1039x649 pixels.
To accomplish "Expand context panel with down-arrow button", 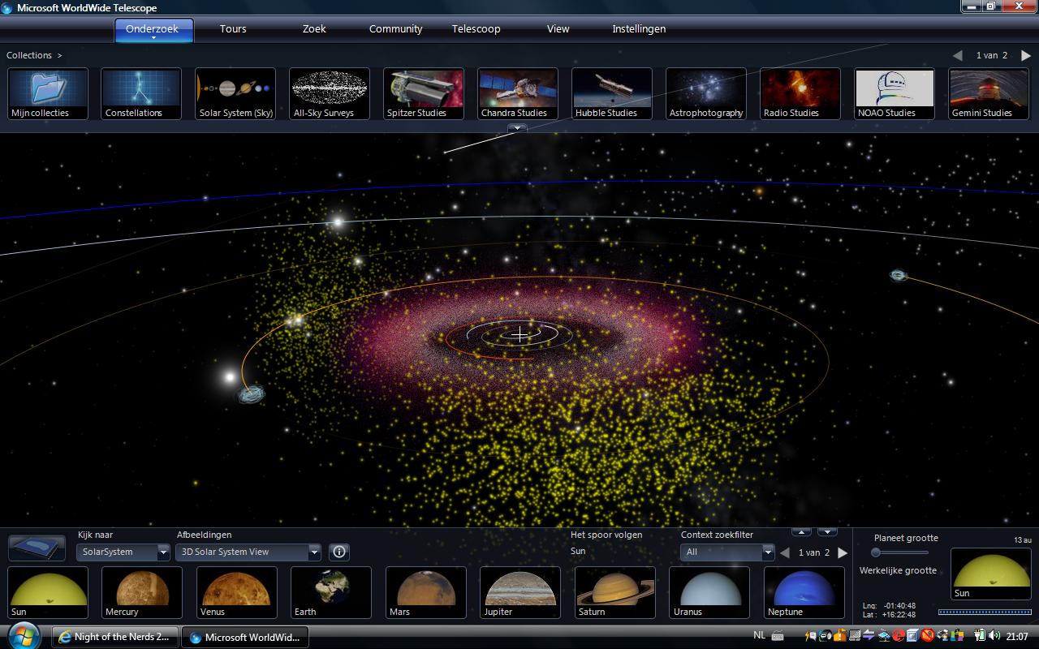I will (827, 532).
